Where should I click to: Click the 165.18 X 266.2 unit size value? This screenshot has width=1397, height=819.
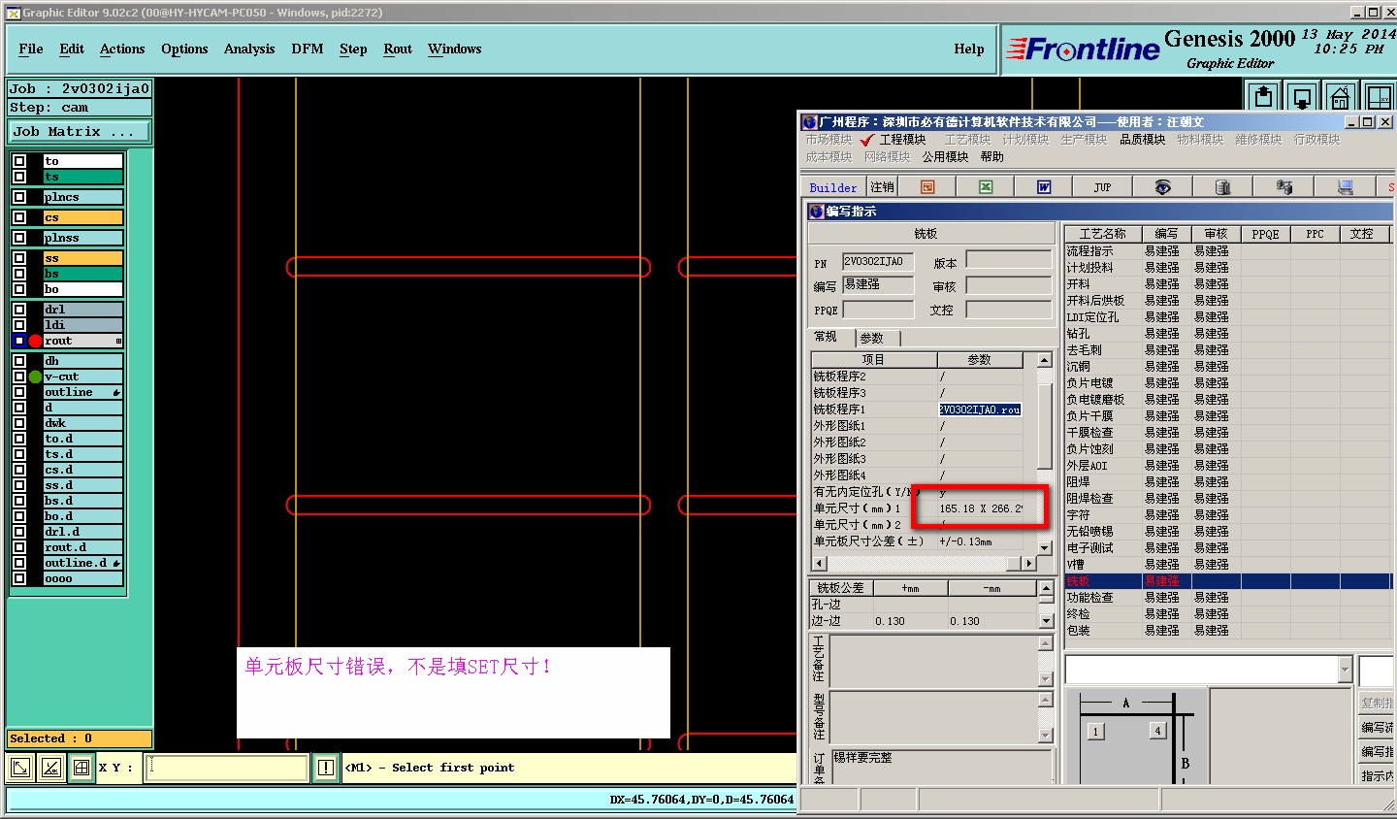click(x=981, y=508)
